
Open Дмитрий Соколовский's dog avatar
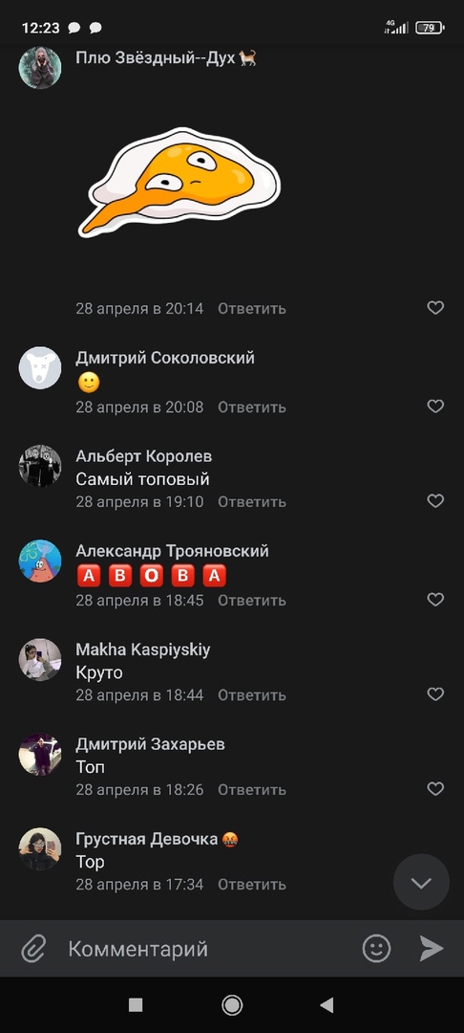[40, 367]
